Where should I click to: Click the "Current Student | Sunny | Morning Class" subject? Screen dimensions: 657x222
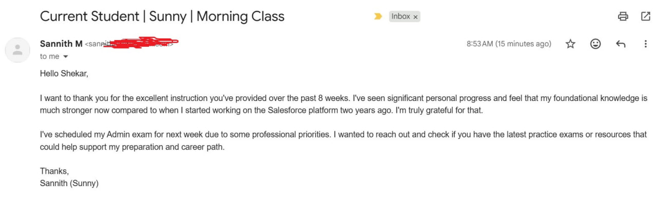[162, 16]
